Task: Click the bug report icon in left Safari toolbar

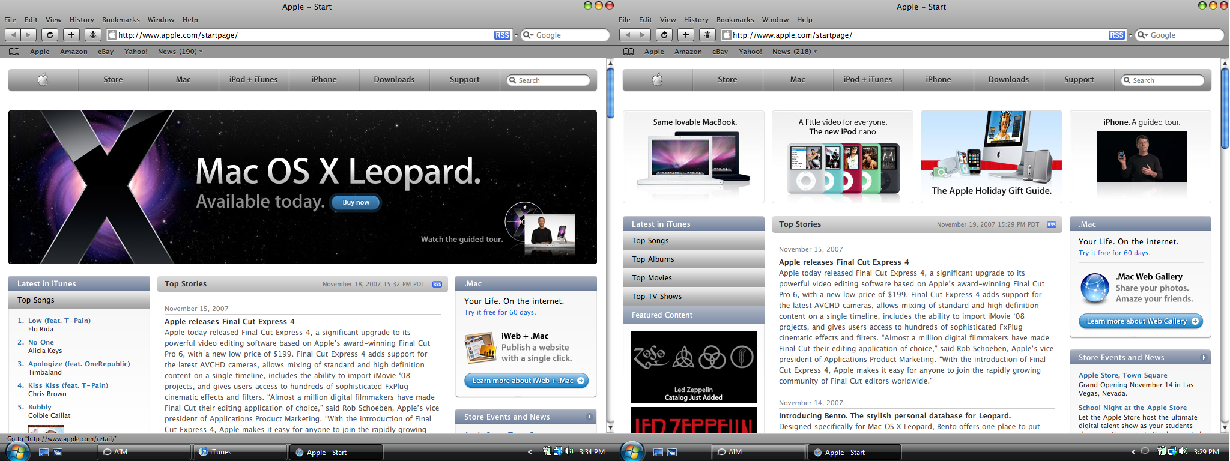Action: point(93,35)
